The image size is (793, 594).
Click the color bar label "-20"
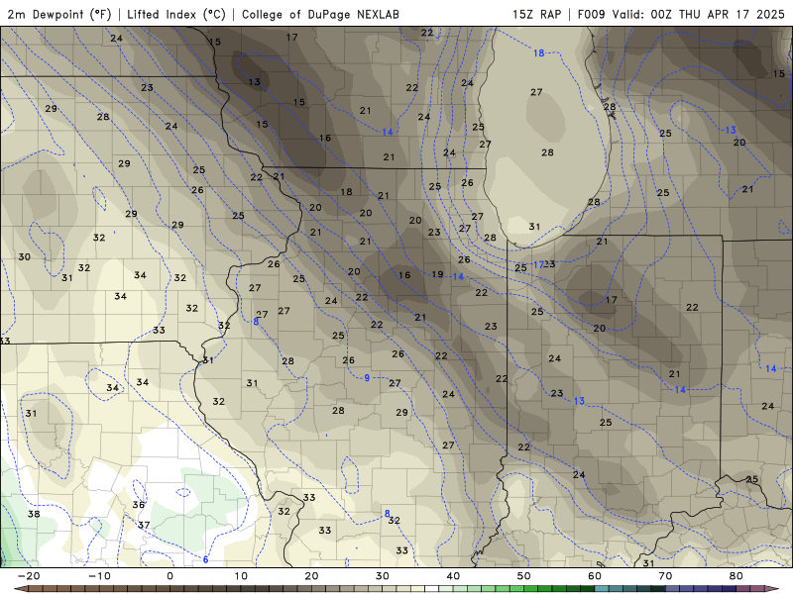29,576
